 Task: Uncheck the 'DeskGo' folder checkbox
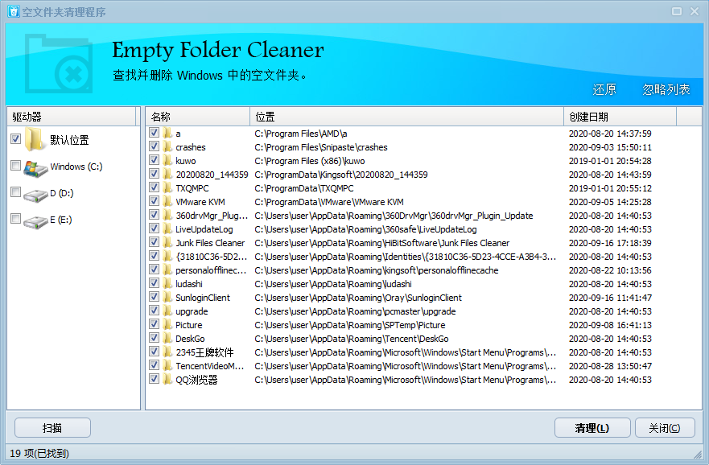[154, 338]
